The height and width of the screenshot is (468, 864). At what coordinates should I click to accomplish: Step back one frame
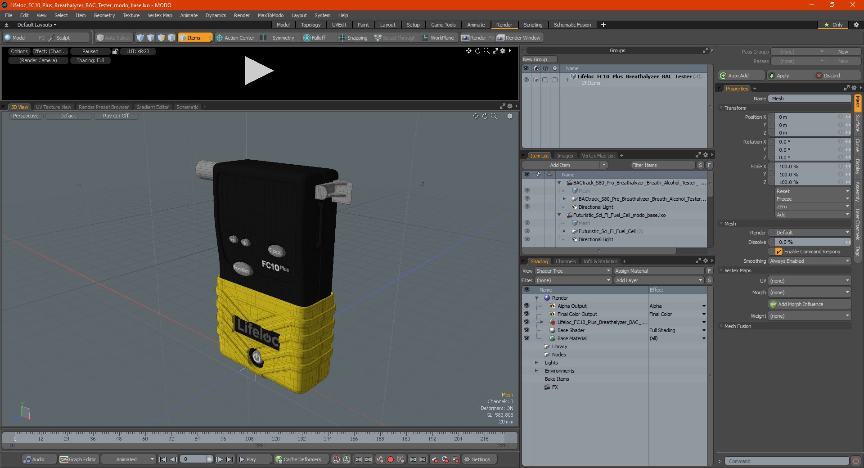[173, 459]
